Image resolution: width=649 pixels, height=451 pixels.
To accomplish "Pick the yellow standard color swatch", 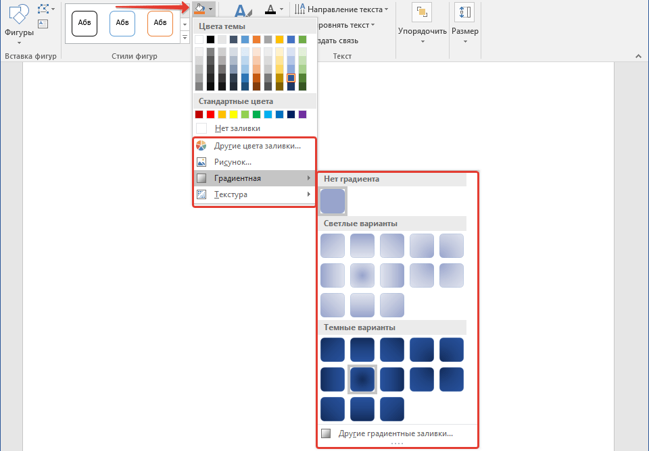I will [233, 114].
